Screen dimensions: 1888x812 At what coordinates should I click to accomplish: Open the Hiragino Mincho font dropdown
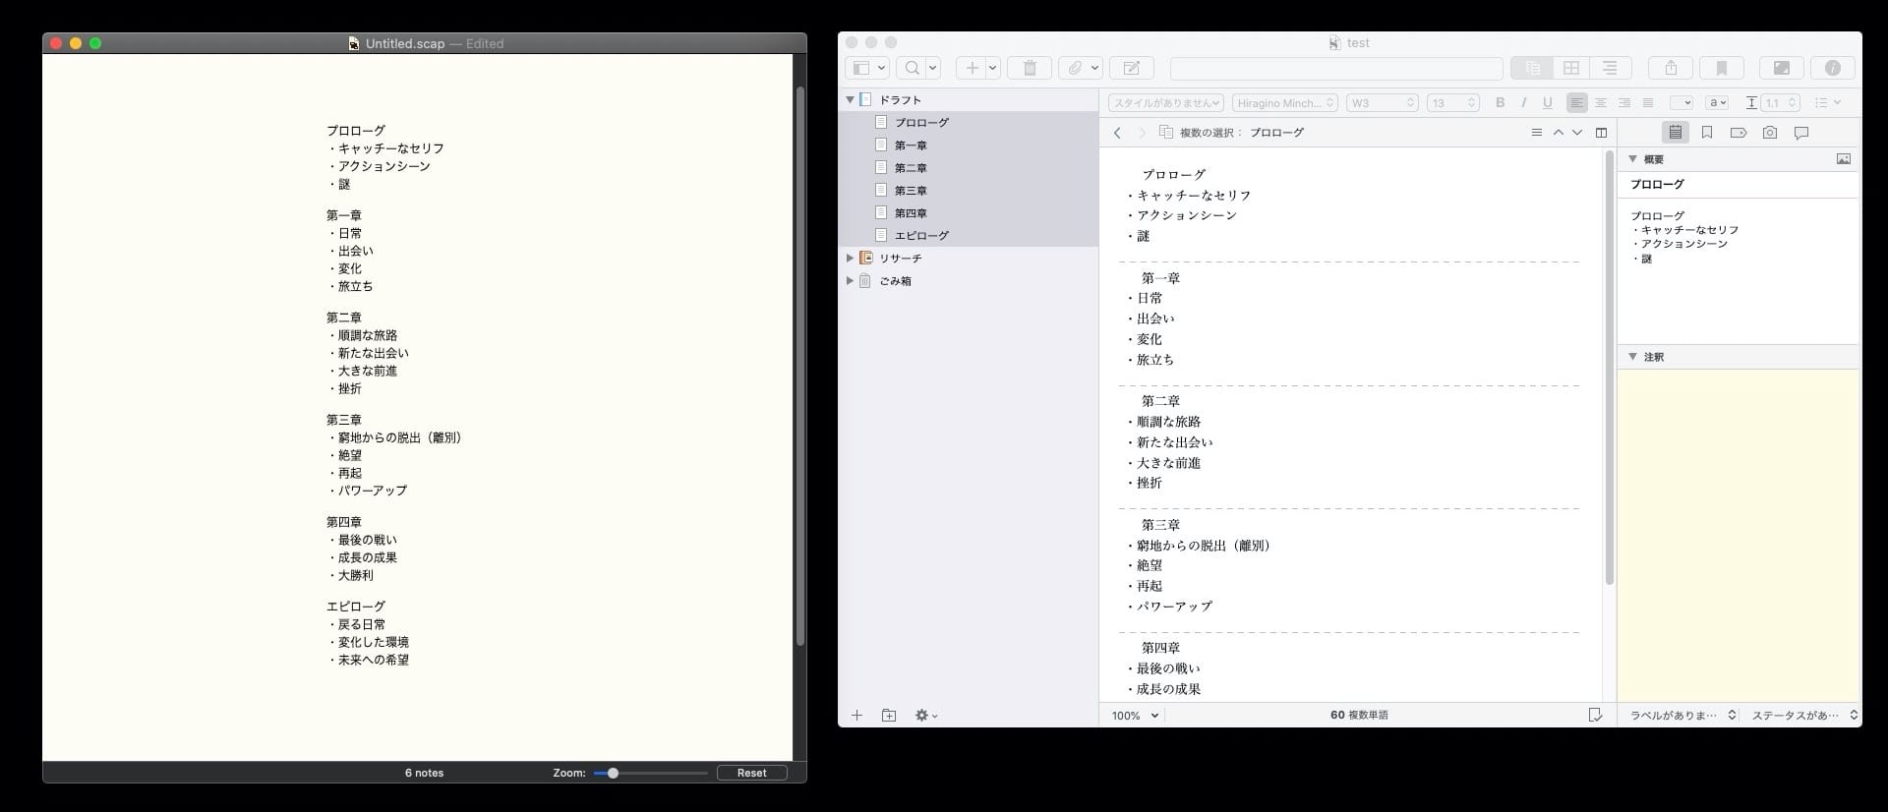[1285, 102]
